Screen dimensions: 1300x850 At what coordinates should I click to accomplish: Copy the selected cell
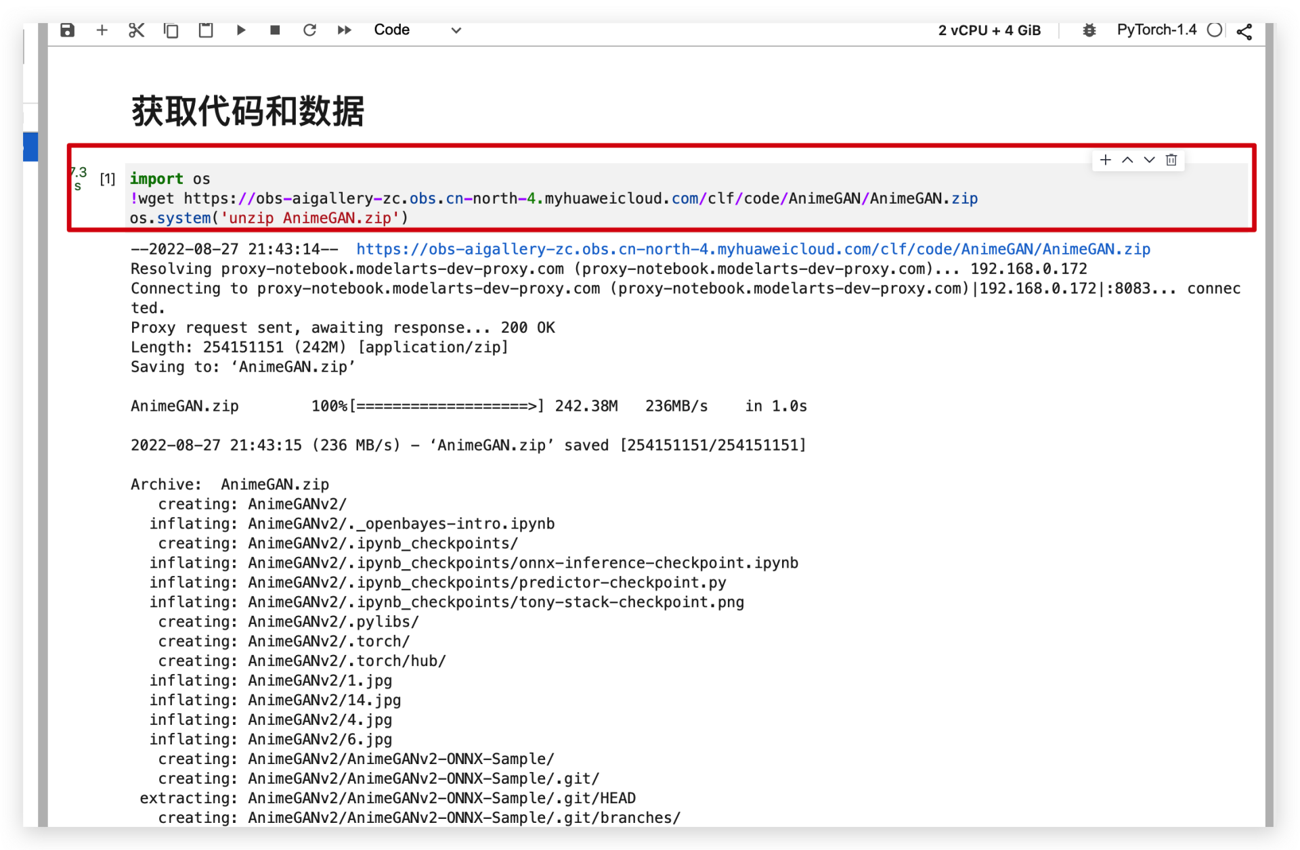click(171, 30)
